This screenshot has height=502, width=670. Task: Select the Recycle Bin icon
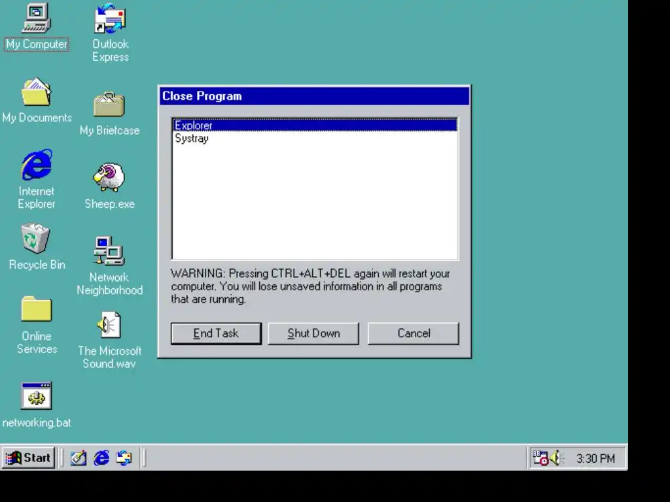tap(36, 238)
